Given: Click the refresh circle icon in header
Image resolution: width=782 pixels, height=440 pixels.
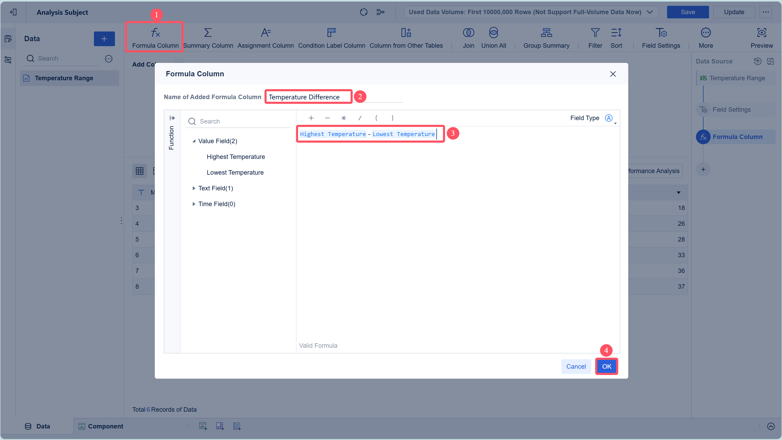Looking at the screenshot, I should click(x=363, y=12).
